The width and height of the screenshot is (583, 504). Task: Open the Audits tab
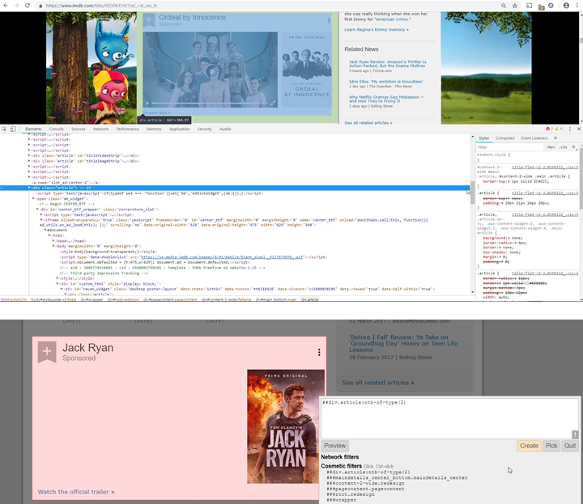tap(225, 129)
